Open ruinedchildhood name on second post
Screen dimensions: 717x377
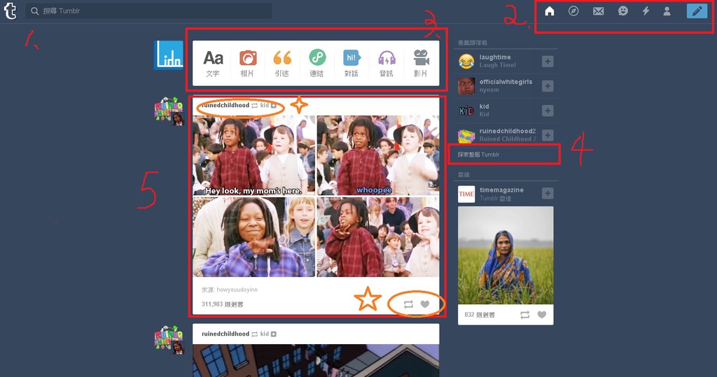tap(225, 334)
